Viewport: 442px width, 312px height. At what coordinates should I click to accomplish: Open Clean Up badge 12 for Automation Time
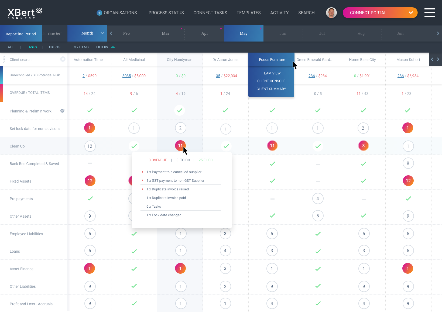click(x=90, y=146)
